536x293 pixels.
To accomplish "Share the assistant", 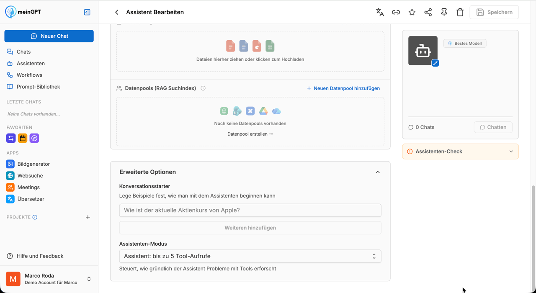I will point(428,12).
